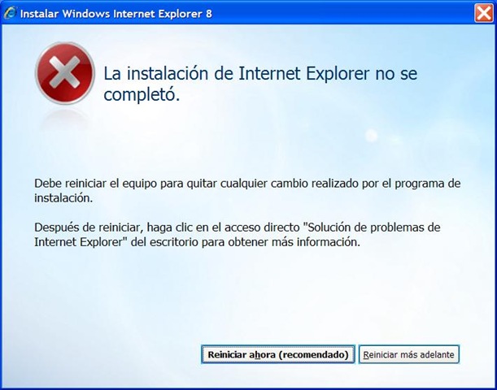Close the Instalar Windows Internet Explorer 8 dialog
Viewport: 497px width, 390px height.
484,13
